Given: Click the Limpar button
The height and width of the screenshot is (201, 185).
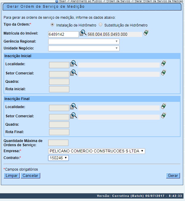Looking at the screenshot, I should pyautogui.click(x=12, y=175).
